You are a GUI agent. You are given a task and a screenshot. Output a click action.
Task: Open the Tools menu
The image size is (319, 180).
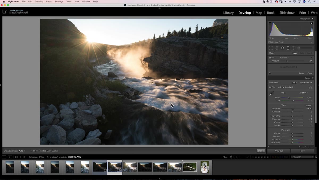click(69, 2)
